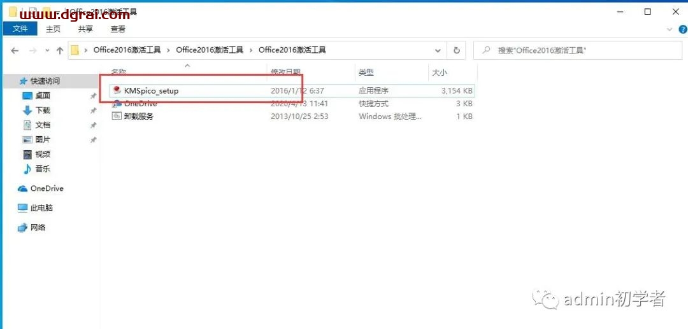Open recent locations dropdown arrow
Image resolution: width=688 pixels, height=329 pixels.
(x=47, y=50)
